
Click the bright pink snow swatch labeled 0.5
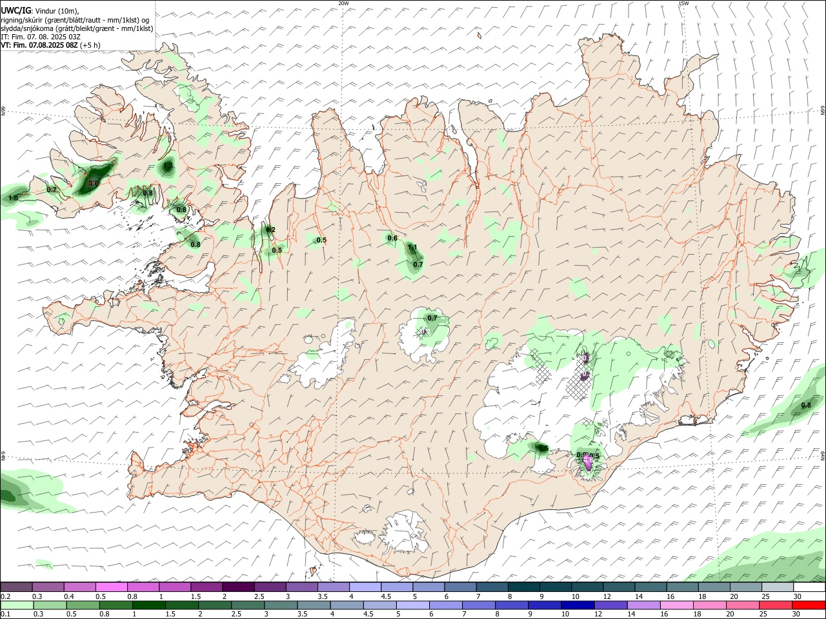(111, 587)
